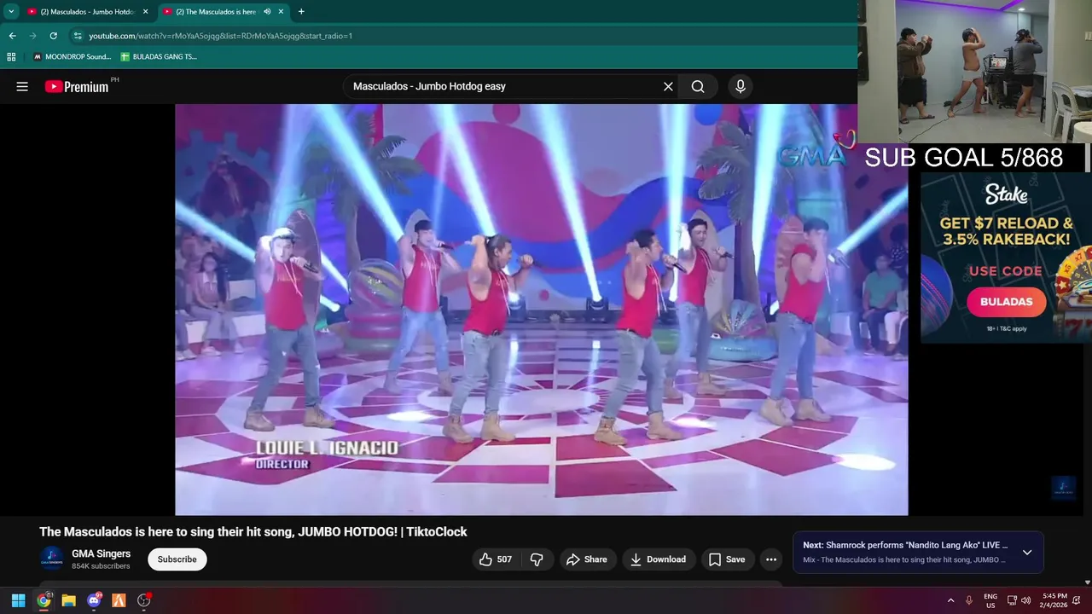The height and width of the screenshot is (614, 1092).
Task: Dislike the video with thumbs down
Action: (537, 559)
